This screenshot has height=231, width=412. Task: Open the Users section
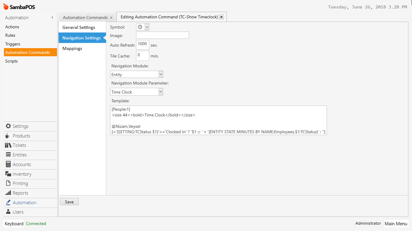(17, 212)
